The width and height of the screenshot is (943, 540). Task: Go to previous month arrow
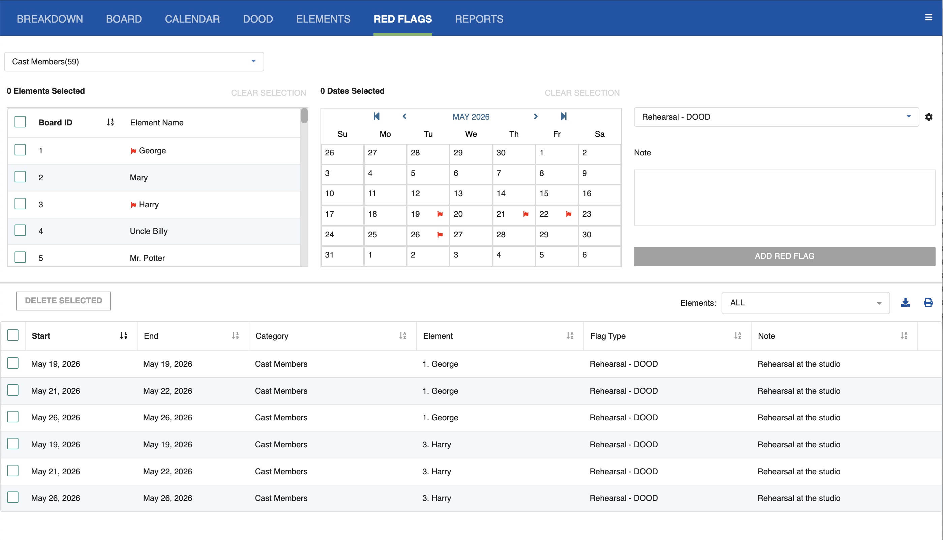[x=404, y=116]
